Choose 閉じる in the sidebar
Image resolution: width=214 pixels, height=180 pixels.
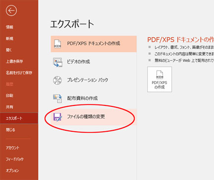point(10,130)
